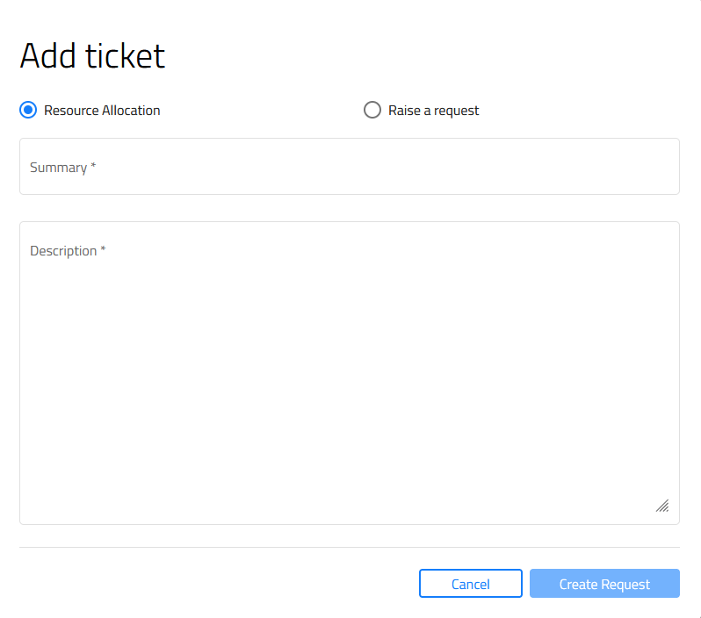This screenshot has height=618, width=701.
Task: Click the asterisk next to Summary
Action: (x=93, y=165)
